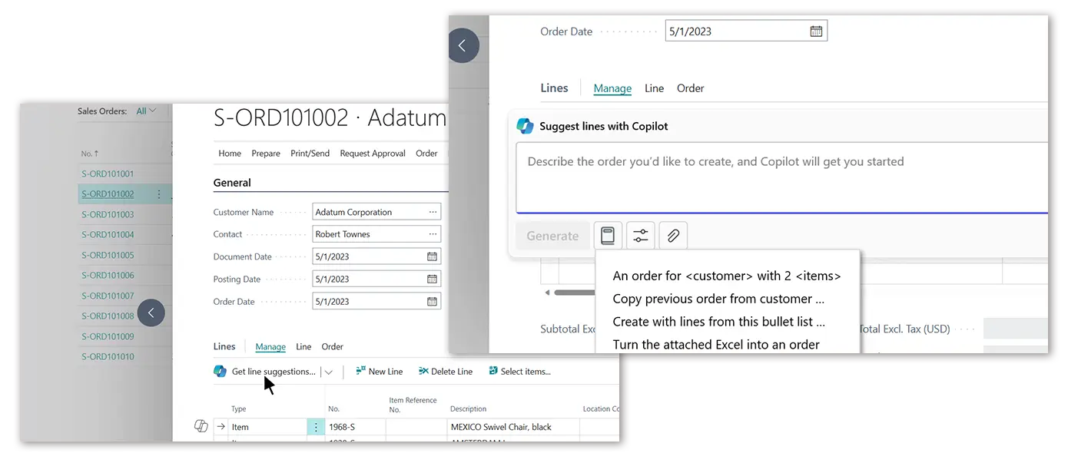
Task: Open the calendar picker for Posting Date
Action: (x=432, y=279)
